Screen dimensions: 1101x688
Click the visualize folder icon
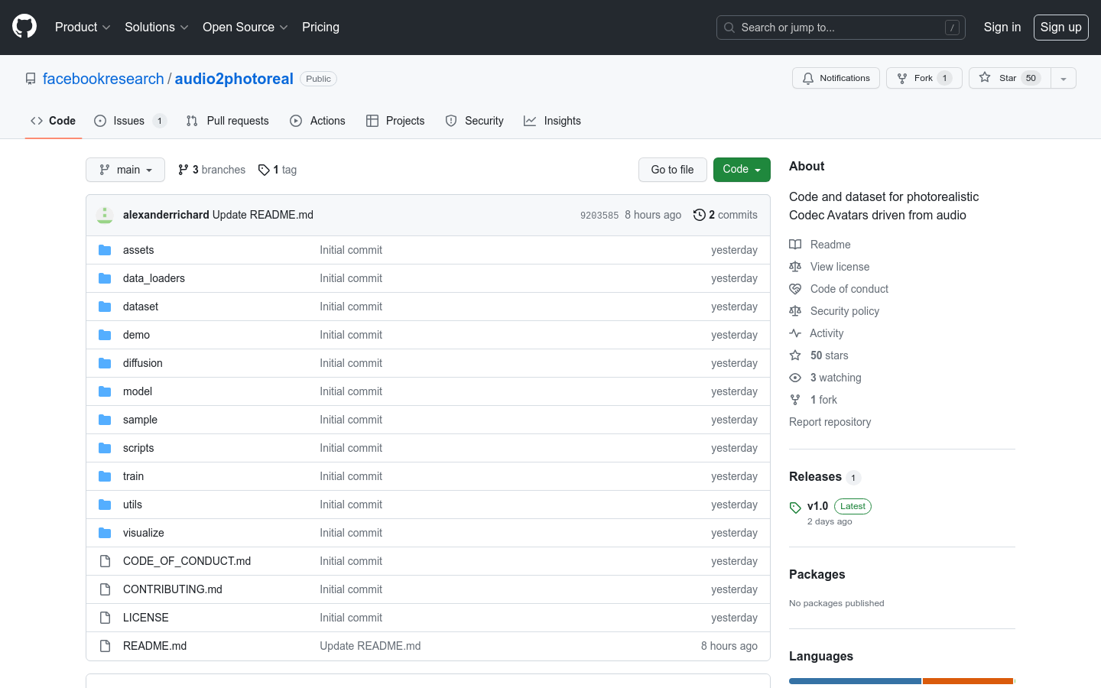(x=105, y=533)
